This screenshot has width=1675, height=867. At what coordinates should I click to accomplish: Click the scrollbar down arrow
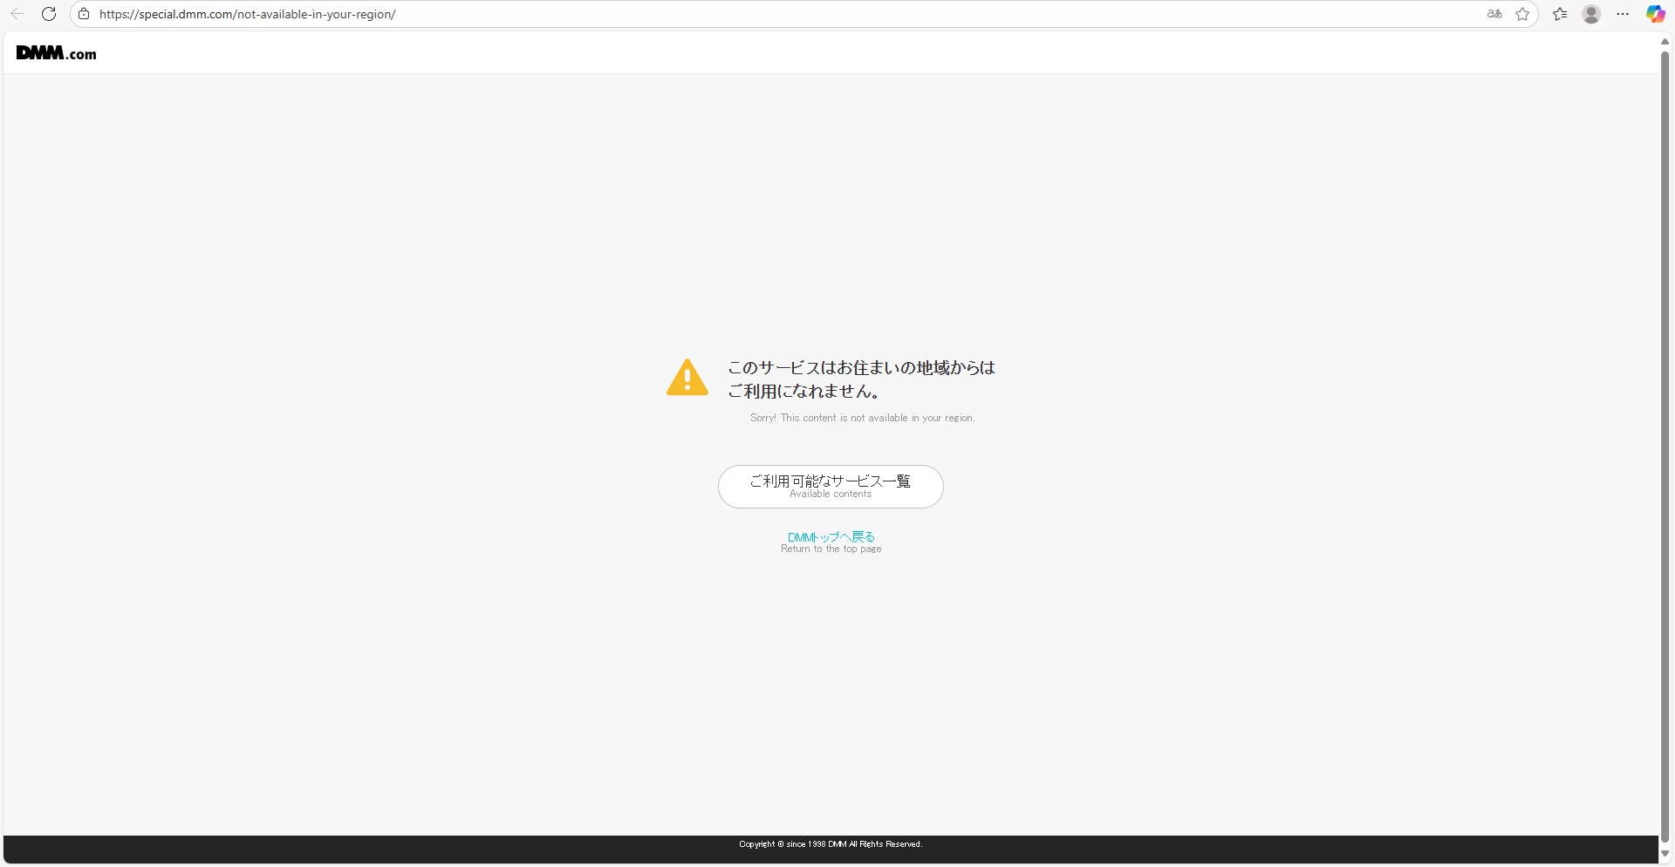point(1665,854)
